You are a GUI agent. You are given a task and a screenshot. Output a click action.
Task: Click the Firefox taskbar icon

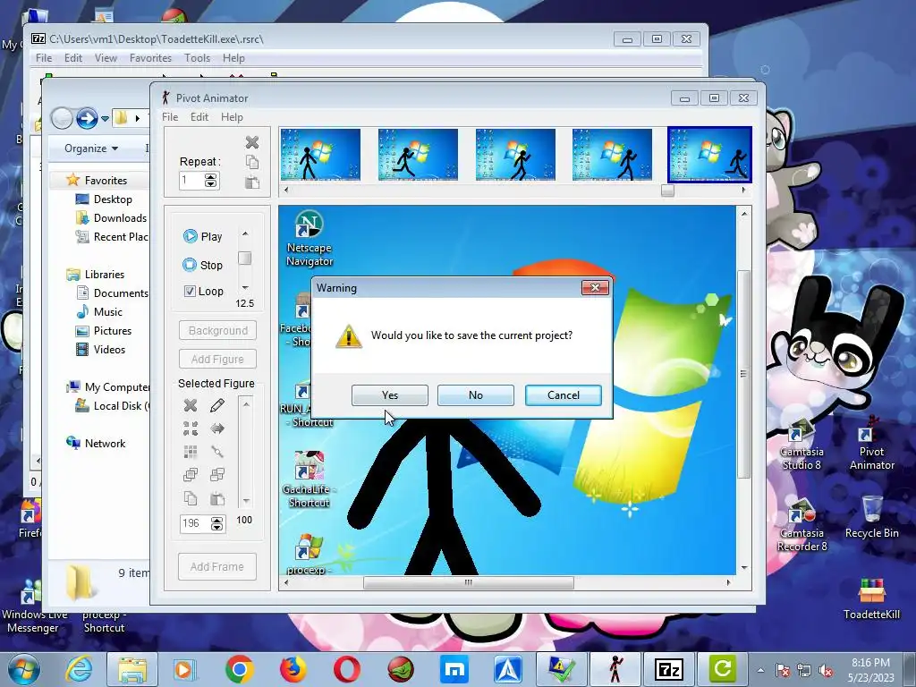point(293,669)
